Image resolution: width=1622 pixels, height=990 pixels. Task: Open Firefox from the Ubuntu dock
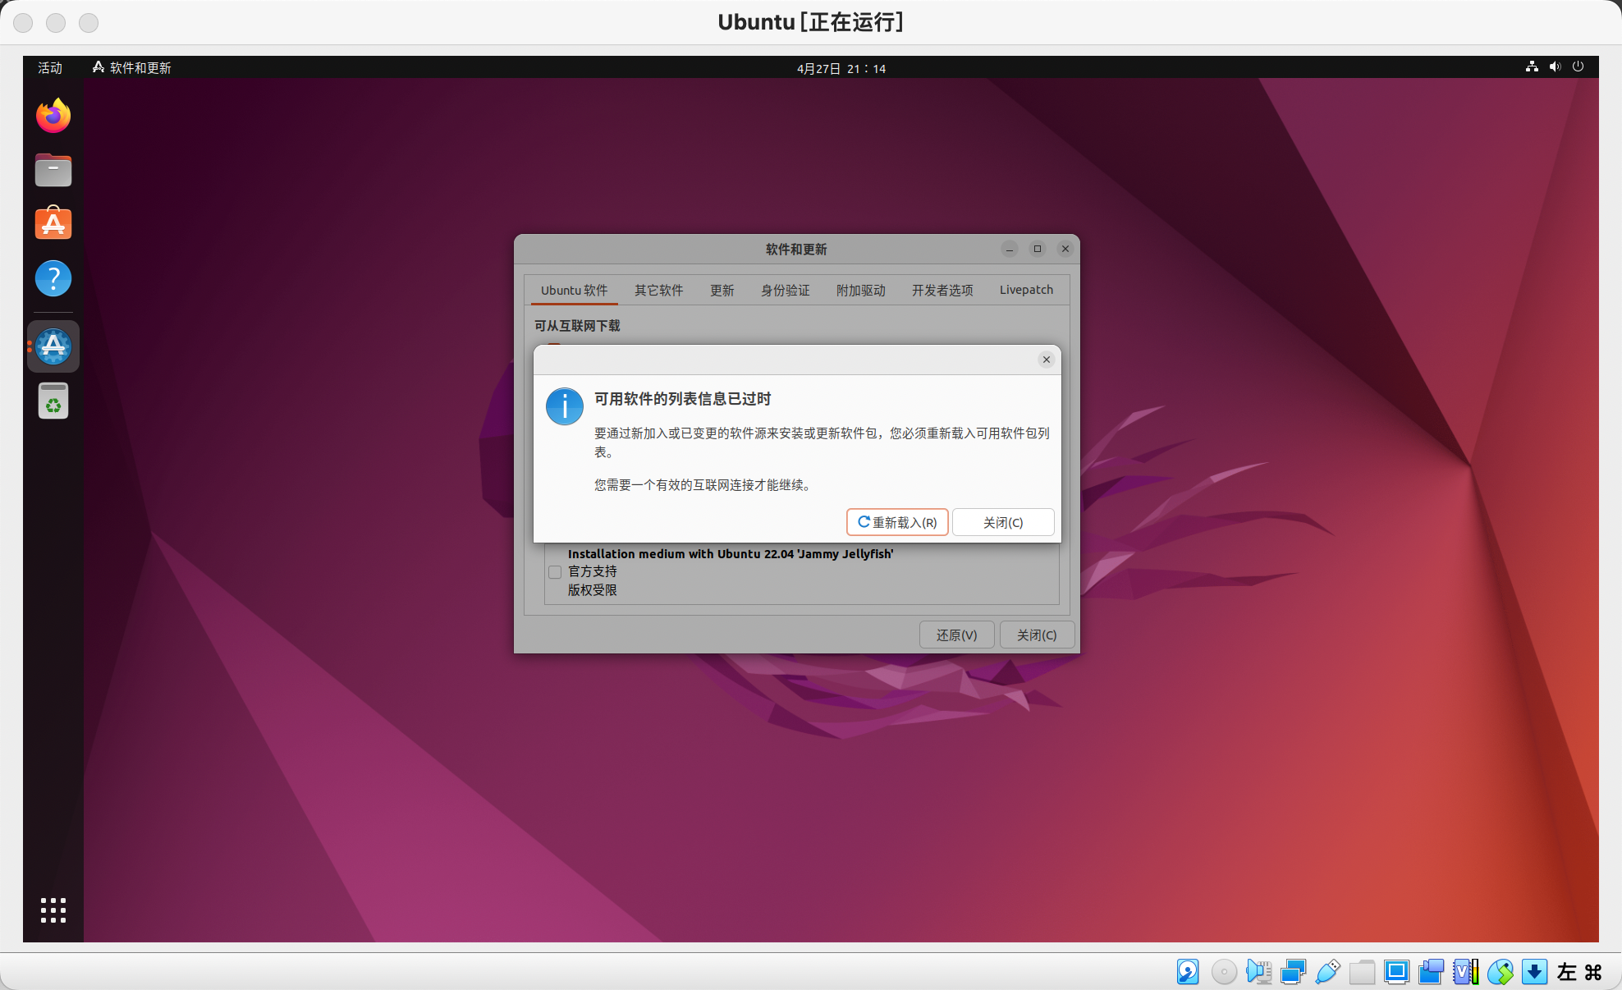[53, 116]
